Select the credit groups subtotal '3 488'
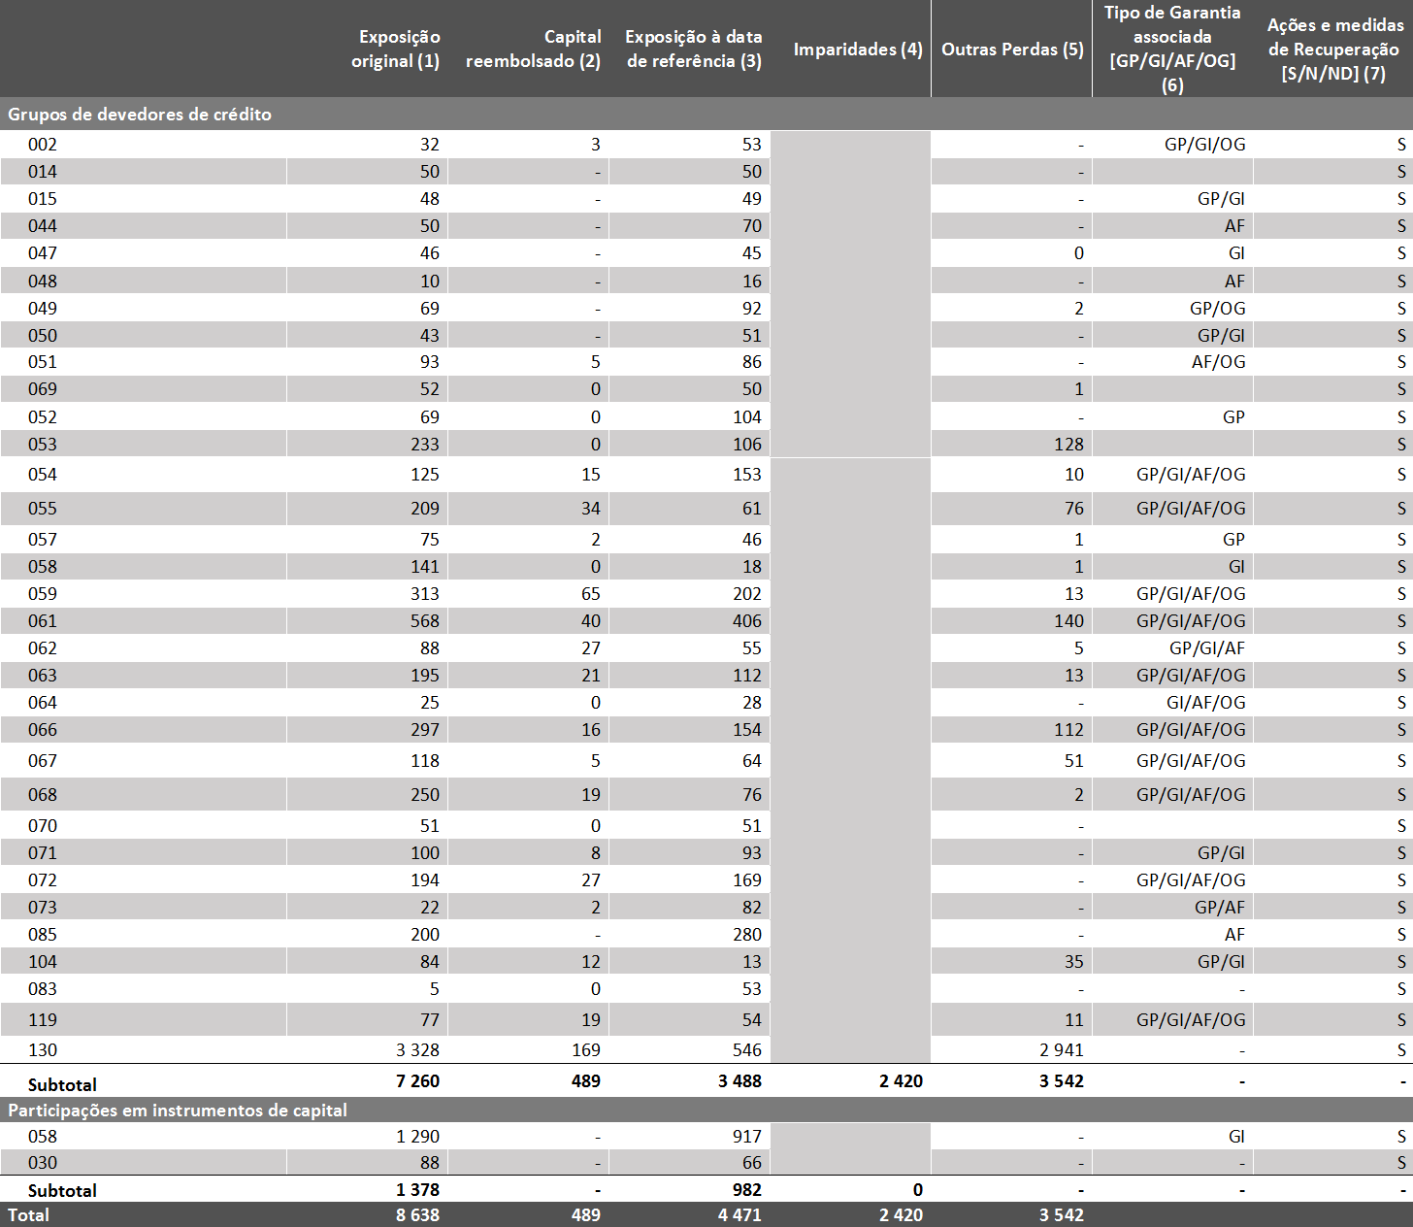 pyautogui.click(x=739, y=1081)
